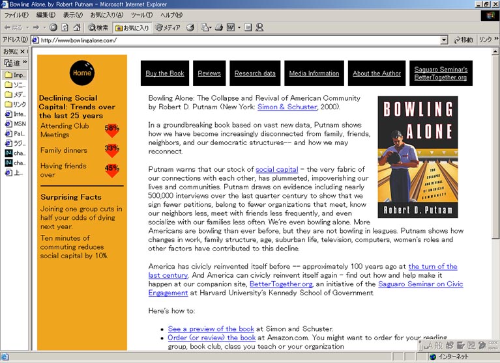Stop loading with the Stop icon

tap(53, 28)
